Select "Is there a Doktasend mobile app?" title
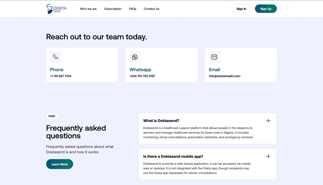 tap(173, 156)
